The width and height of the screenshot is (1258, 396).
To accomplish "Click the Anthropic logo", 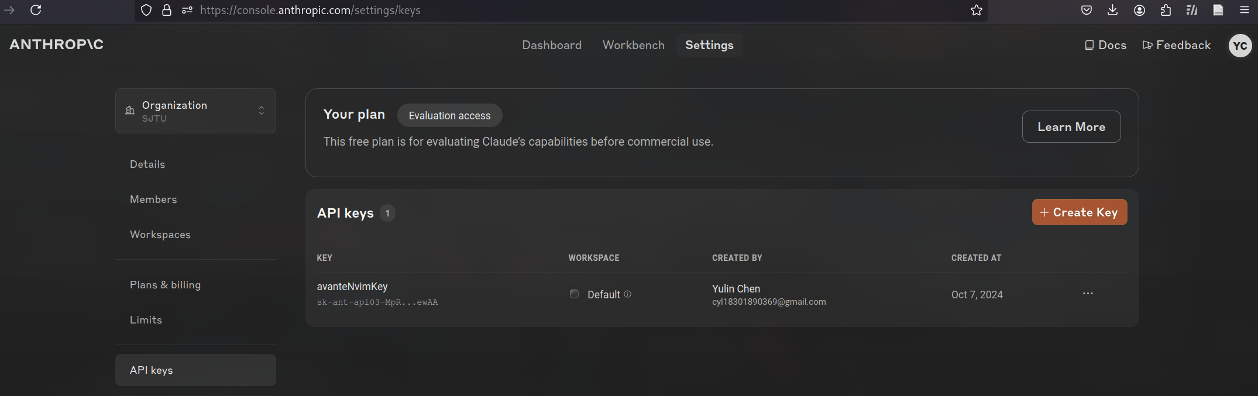I will pos(56,44).
